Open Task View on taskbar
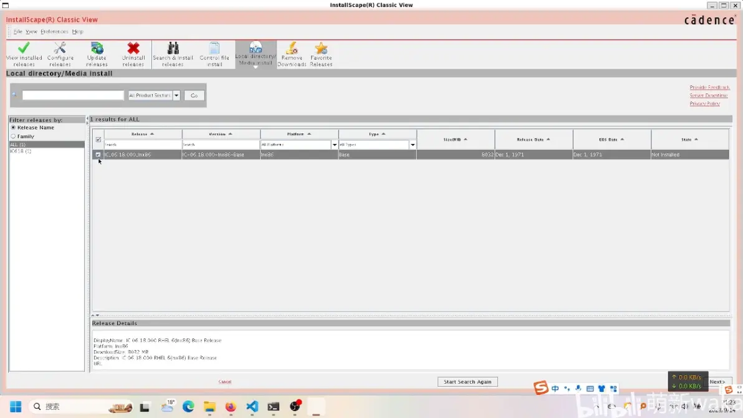 (145, 407)
